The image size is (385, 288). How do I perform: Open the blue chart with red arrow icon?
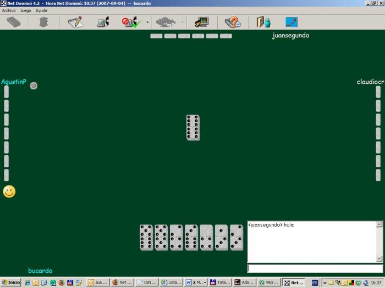click(x=291, y=22)
